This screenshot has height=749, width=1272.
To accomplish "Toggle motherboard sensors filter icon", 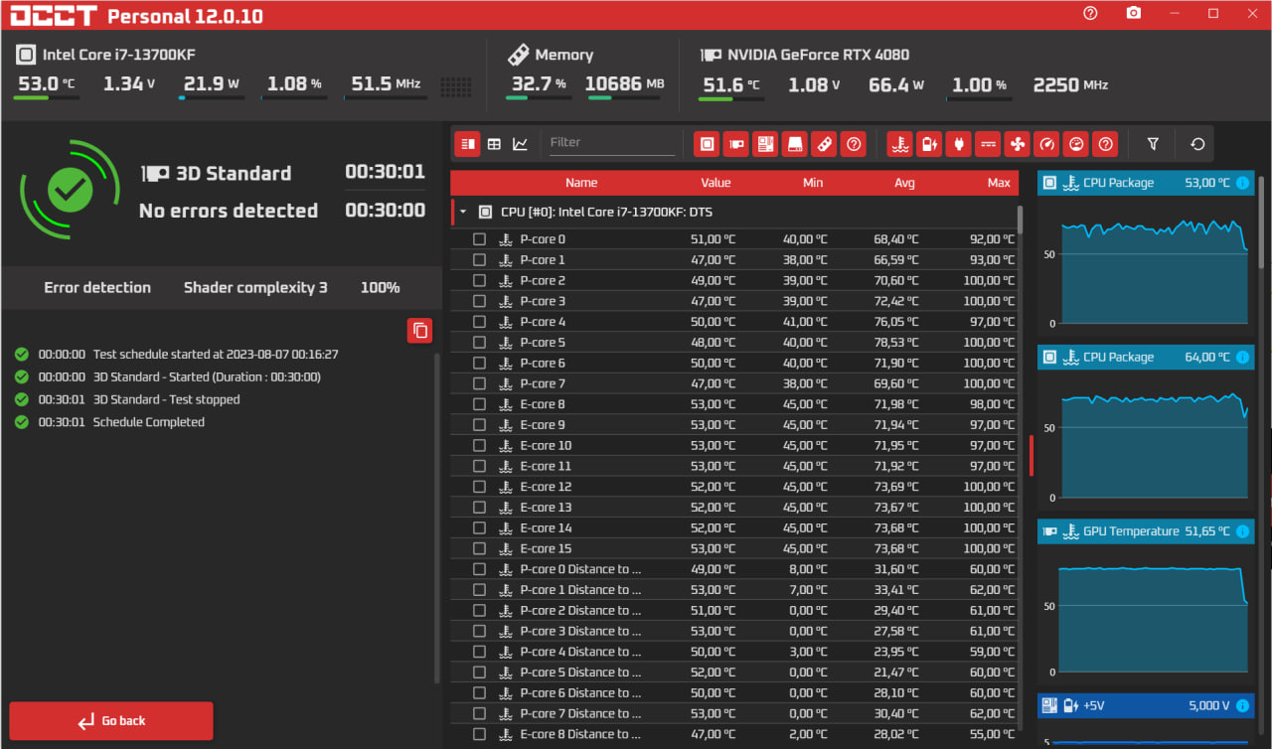I will pyautogui.click(x=765, y=144).
